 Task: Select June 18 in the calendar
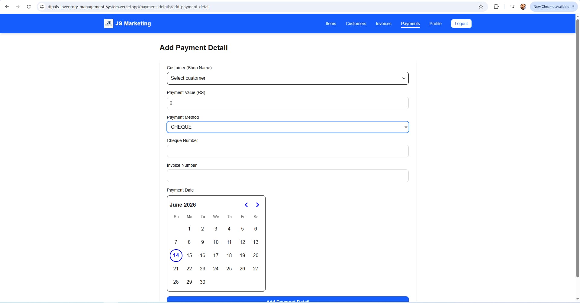[229, 256]
